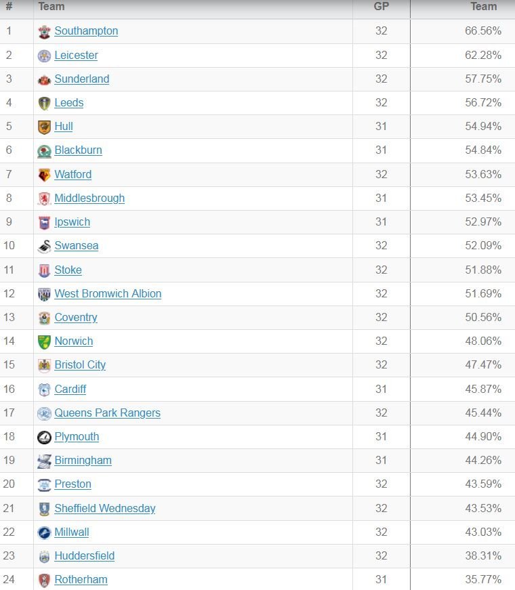Click the Millwall lion crest icon
The height and width of the screenshot is (590, 515).
[x=44, y=533]
